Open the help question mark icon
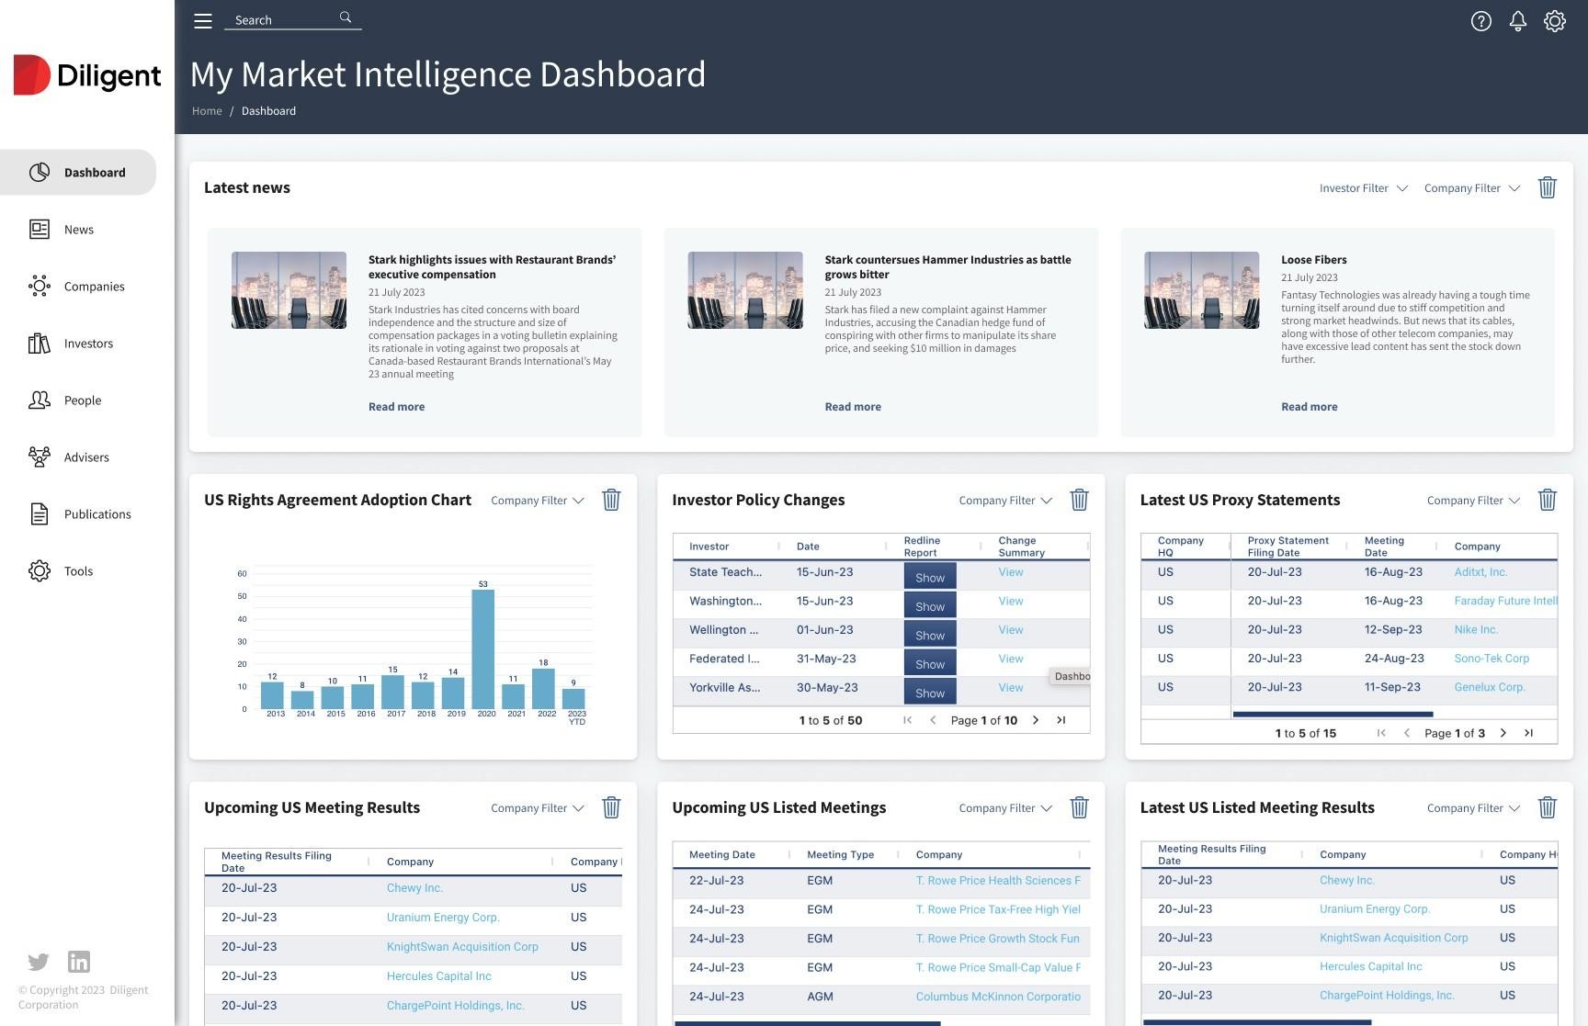Image resolution: width=1588 pixels, height=1026 pixels. click(1480, 21)
